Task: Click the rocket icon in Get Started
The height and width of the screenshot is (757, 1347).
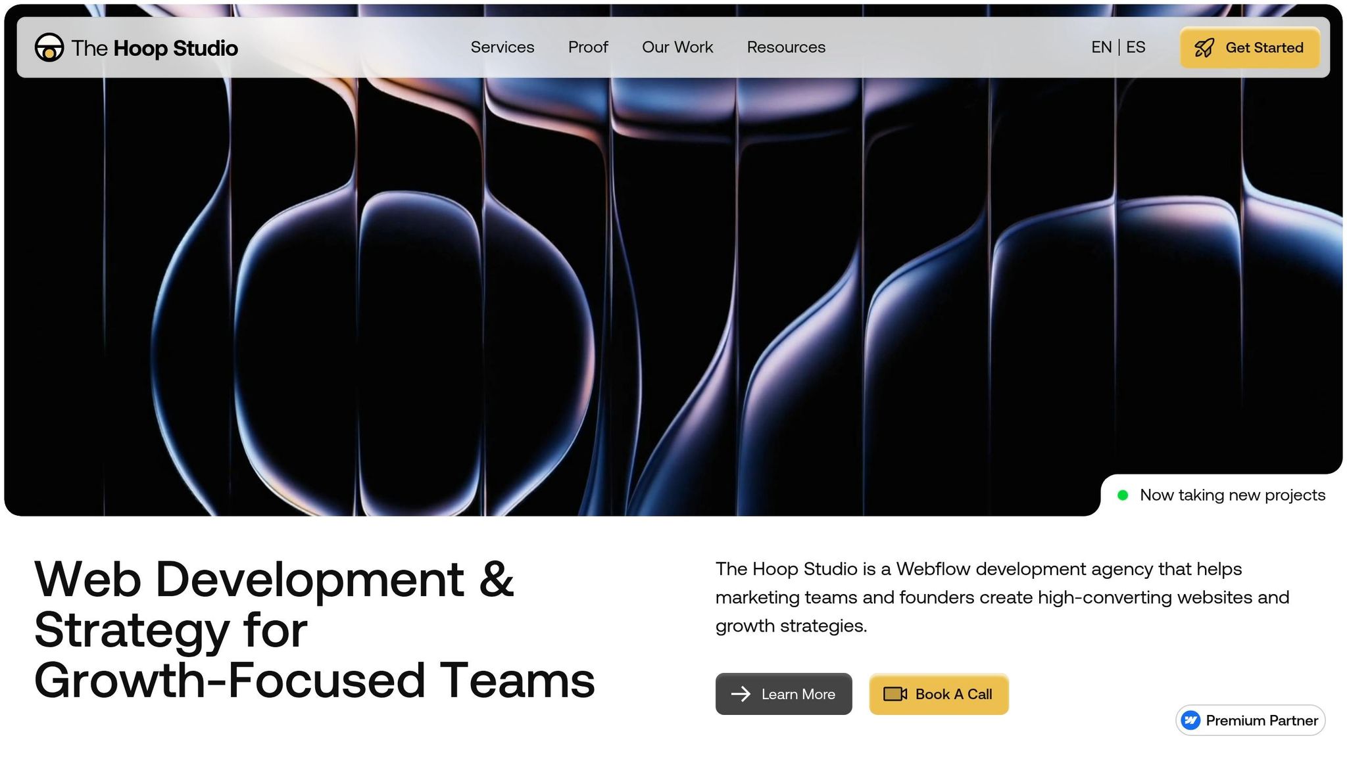Action: (x=1204, y=48)
